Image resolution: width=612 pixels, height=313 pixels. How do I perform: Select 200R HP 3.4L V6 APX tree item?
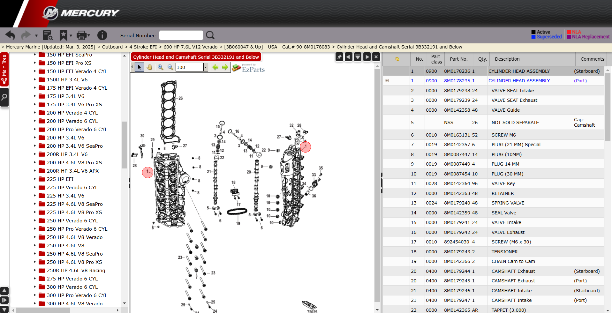pyautogui.click(x=73, y=171)
